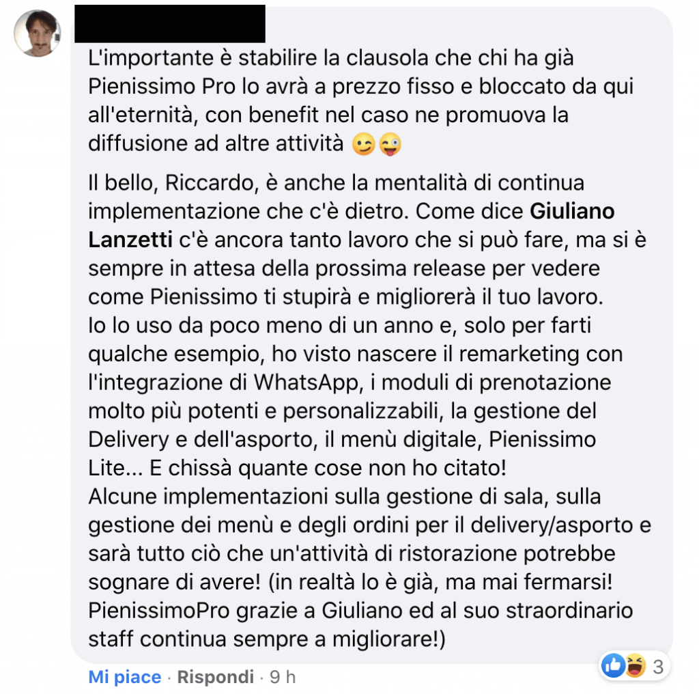Like the comment with Mi piace

click(124, 677)
